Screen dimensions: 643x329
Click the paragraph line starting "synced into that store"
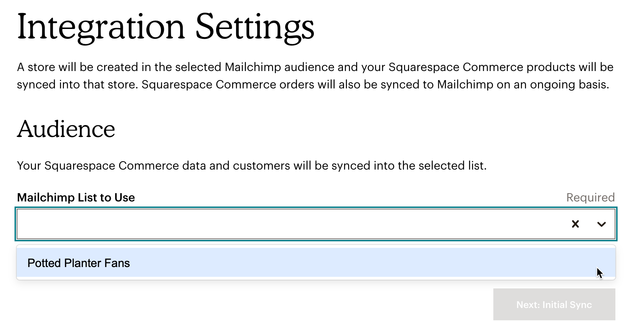312,84
